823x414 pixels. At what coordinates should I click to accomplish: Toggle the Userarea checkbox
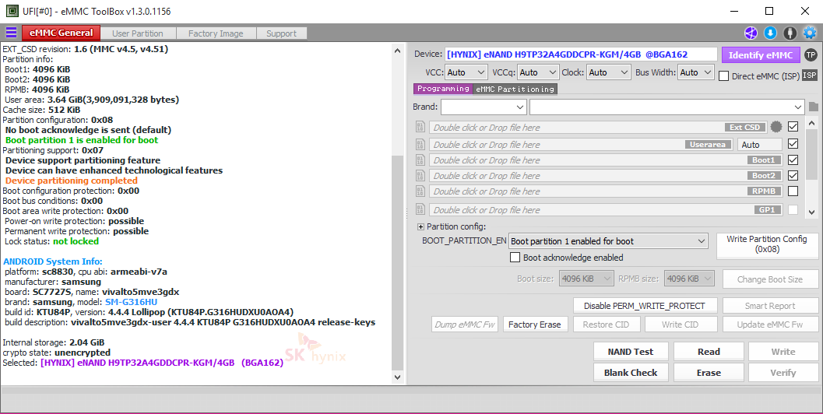point(793,143)
